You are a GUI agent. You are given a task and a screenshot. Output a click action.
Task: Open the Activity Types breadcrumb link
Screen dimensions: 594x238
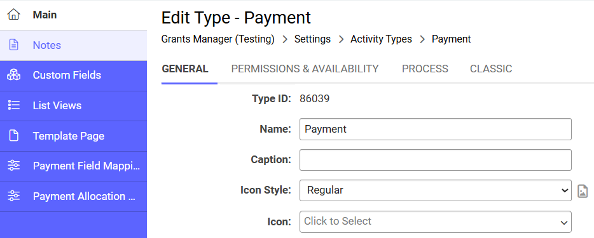click(381, 39)
